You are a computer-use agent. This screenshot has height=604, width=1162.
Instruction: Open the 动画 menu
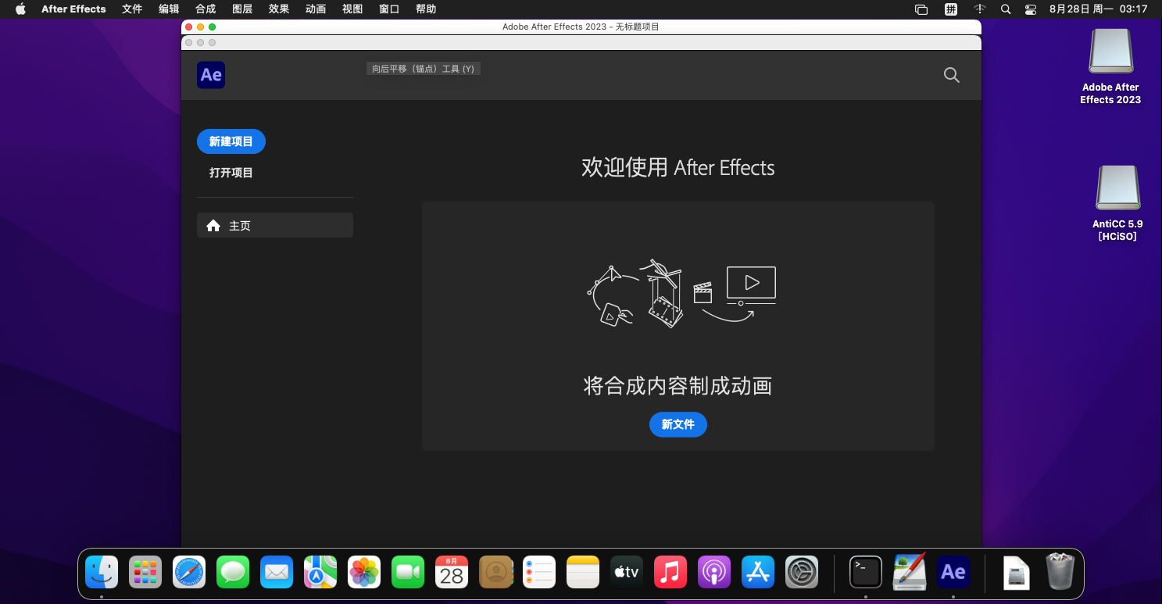(x=316, y=9)
